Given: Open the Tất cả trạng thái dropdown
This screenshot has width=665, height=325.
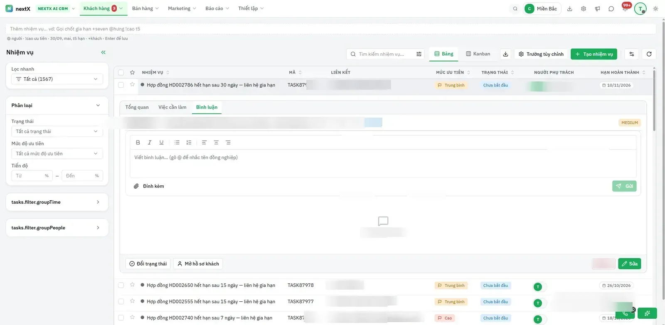Looking at the screenshot, I should click(x=57, y=131).
